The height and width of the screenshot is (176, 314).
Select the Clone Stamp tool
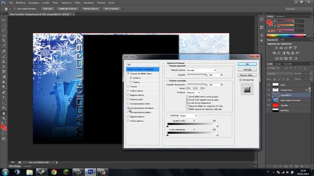pos(4,62)
